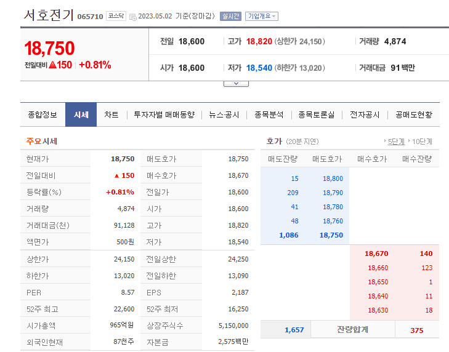Image resolution: width=449 pixels, height=352 pixels.
Task: Expand the price summary with down chevron
Action: [236, 84]
